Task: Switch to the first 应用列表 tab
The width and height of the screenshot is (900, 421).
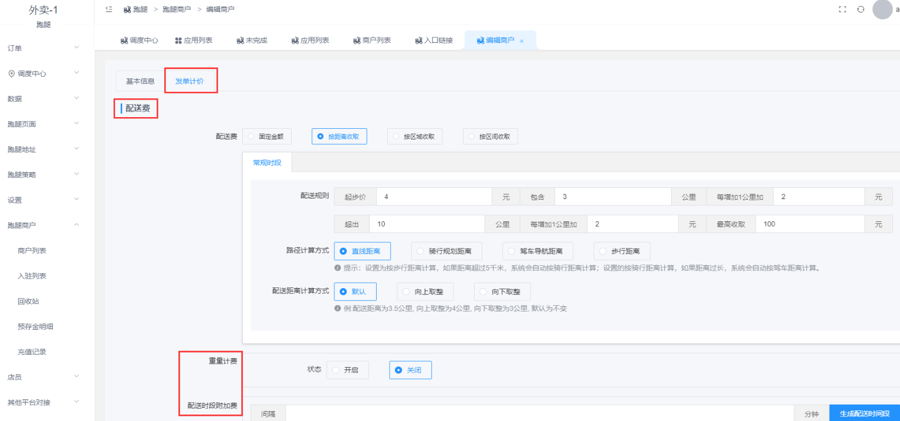Action: (x=194, y=40)
